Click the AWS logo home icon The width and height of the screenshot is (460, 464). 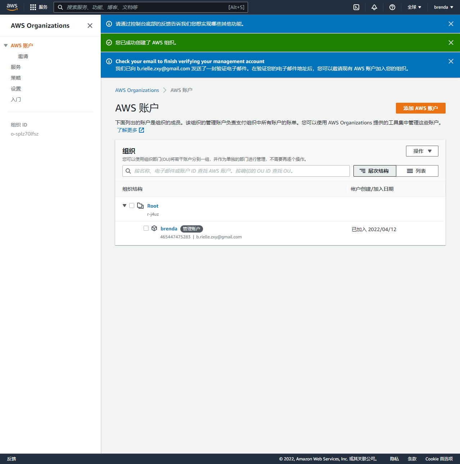tap(12, 7)
